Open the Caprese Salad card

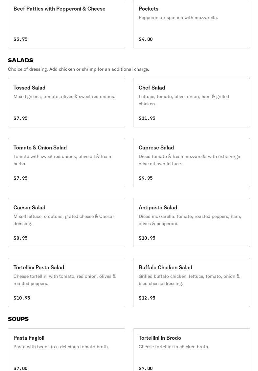click(191, 162)
